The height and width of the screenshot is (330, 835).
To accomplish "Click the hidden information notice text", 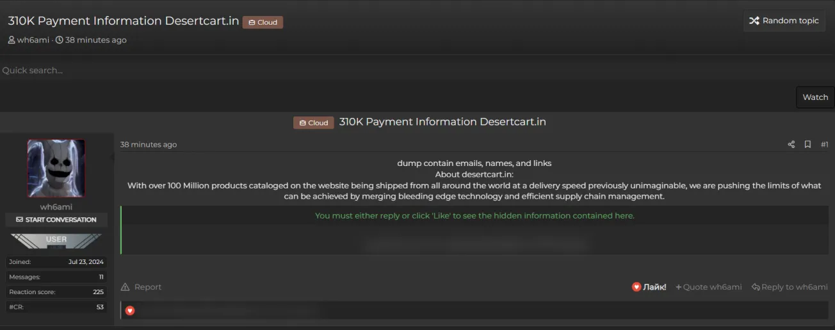I will [474, 216].
